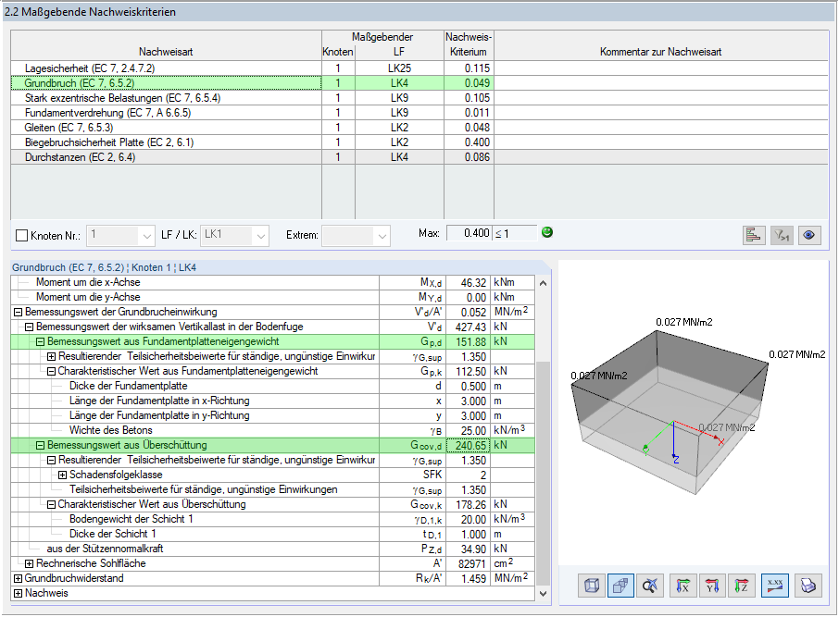Open the Extrem dropdown
This screenshot has width=839, height=617.
382,236
